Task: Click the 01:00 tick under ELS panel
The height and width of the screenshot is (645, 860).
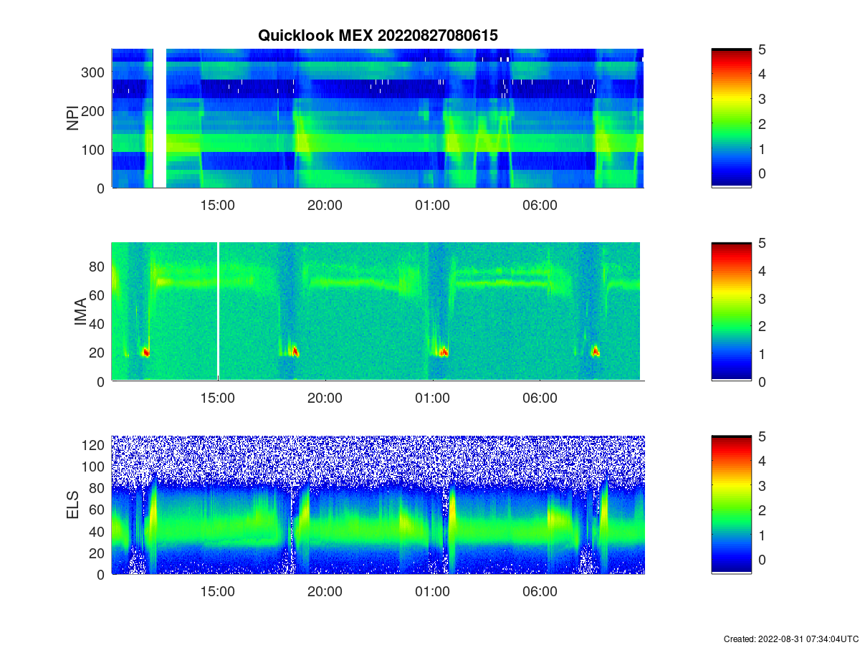Action: (433, 592)
